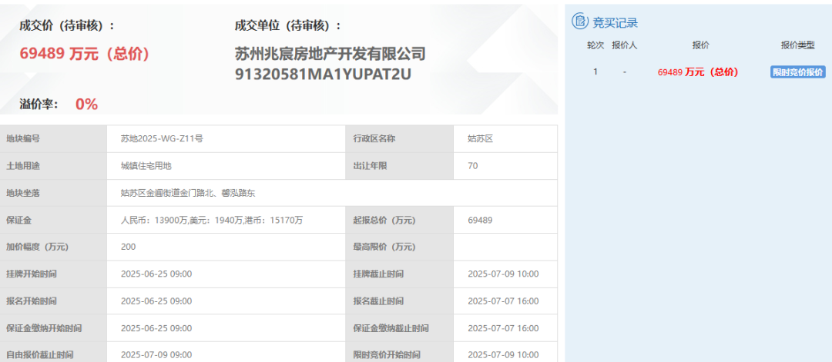832x362 pixels.
Task: Click the 报名开始时间 label cell
Action: (x=54, y=301)
